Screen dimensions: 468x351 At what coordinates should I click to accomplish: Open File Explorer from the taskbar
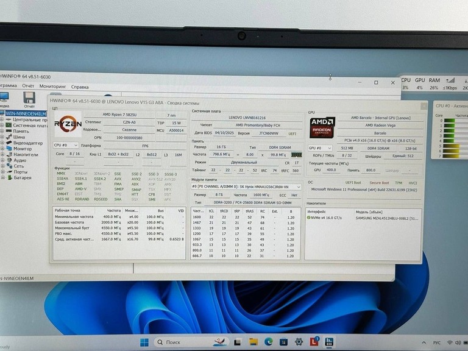click(253, 342)
